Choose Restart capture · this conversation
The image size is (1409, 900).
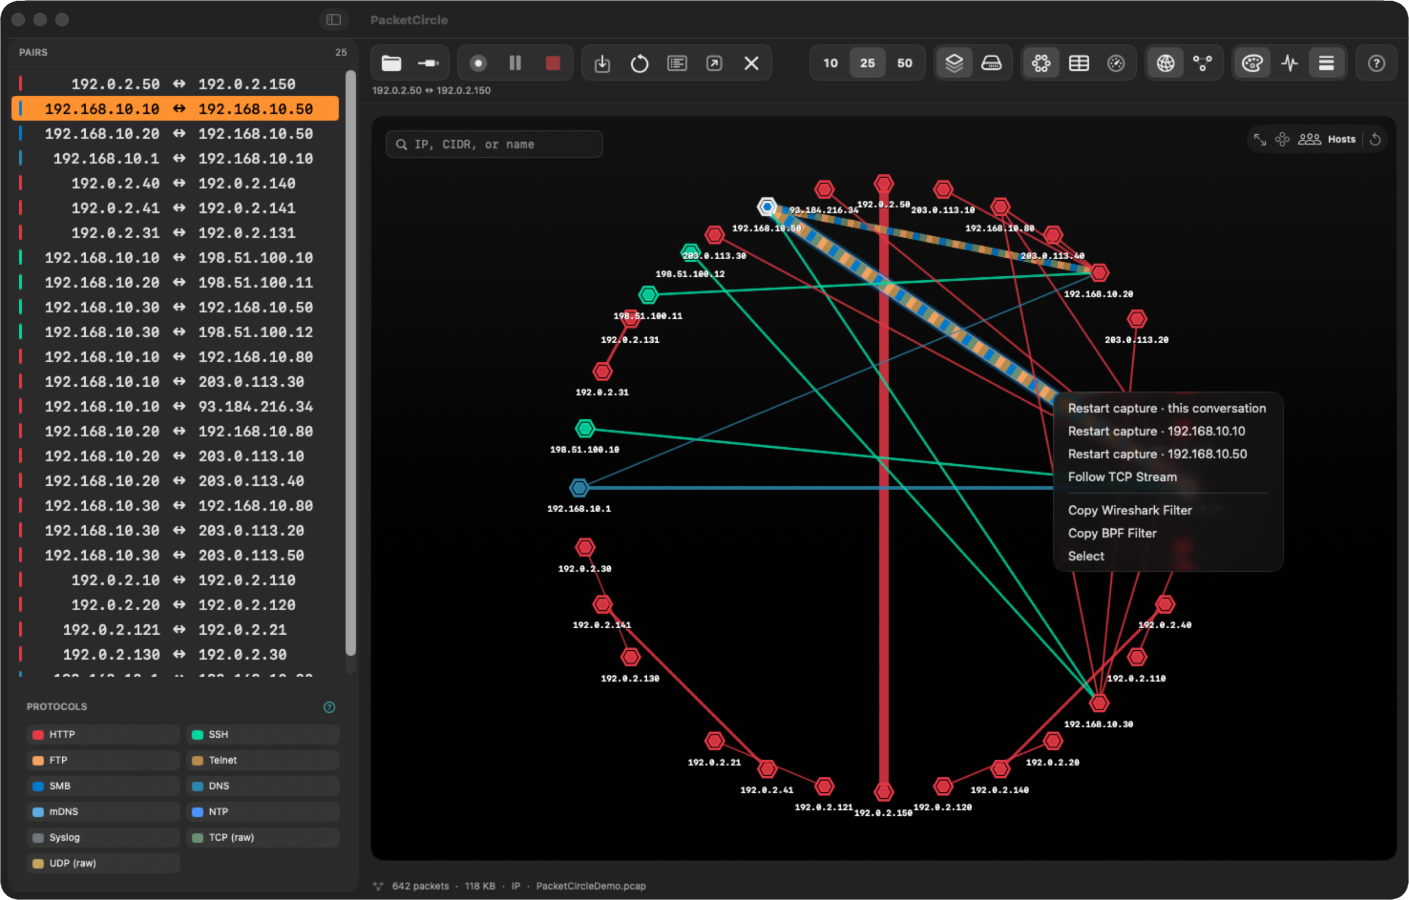(1167, 408)
